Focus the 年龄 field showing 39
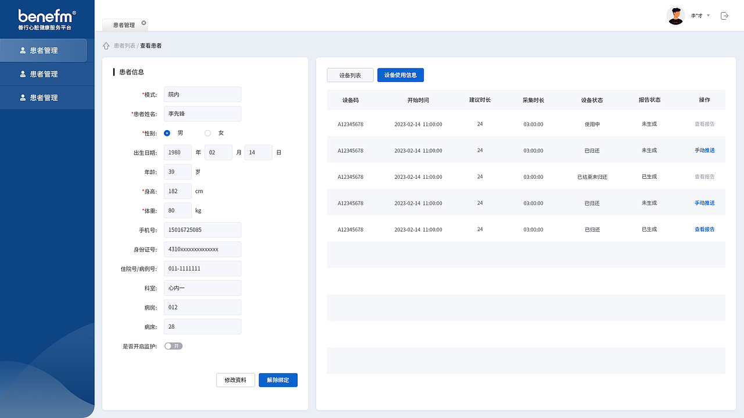Image resolution: width=744 pixels, height=418 pixels. click(x=178, y=172)
